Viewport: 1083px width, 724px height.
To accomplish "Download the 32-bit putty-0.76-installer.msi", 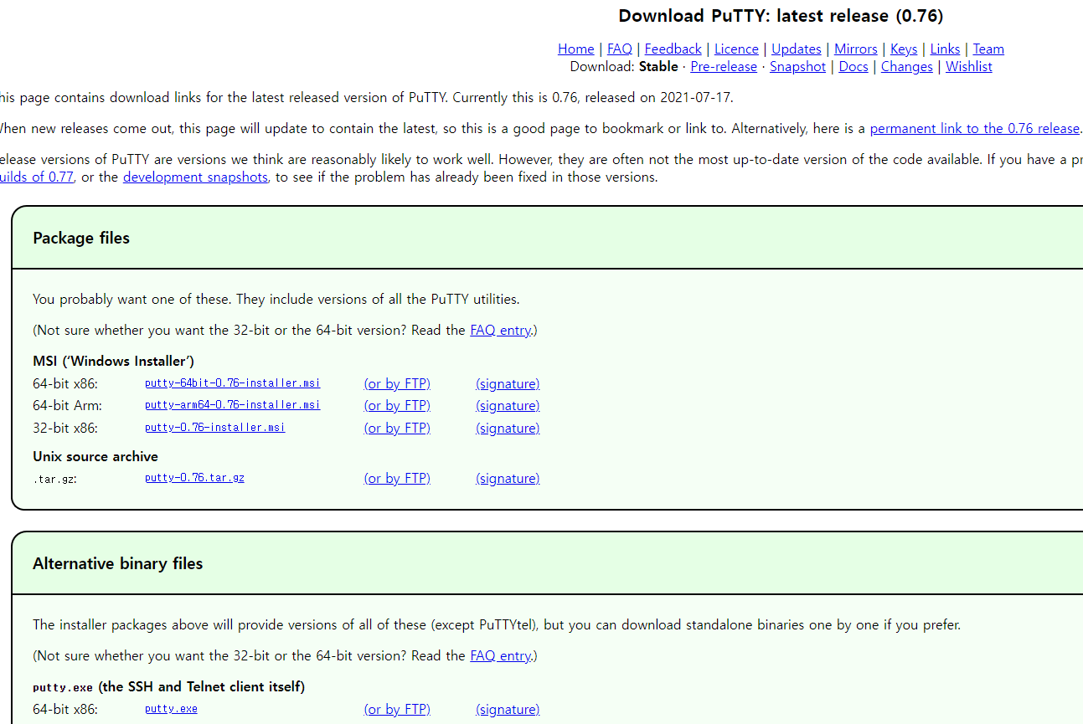I will click(214, 428).
